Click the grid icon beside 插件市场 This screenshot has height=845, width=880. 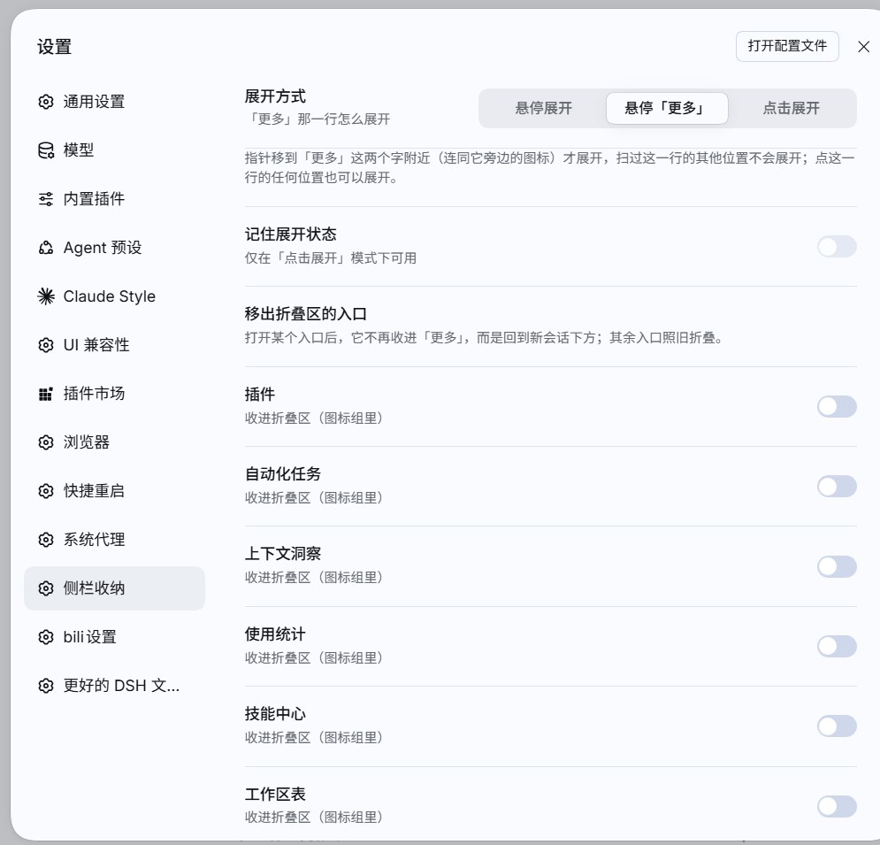pyautogui.click(x=46, y=394)
